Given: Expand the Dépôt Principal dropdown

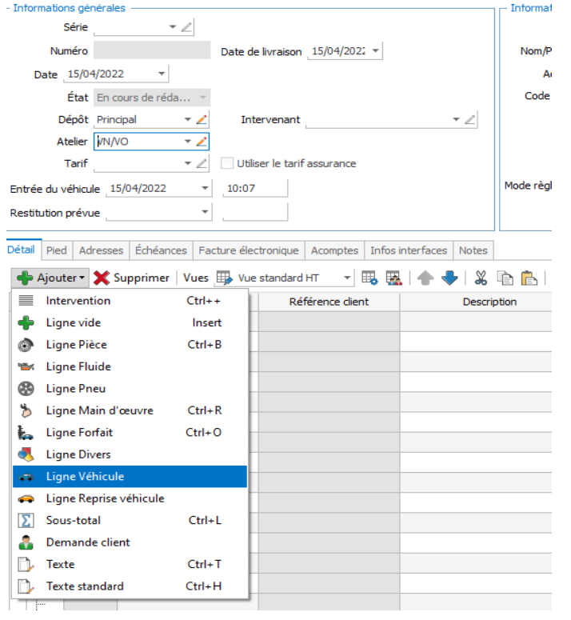Looking at the screenshot, I should [x=188, y=119].
